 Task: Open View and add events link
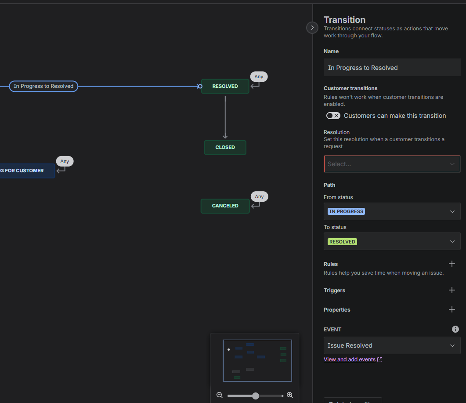coord(350,359)
